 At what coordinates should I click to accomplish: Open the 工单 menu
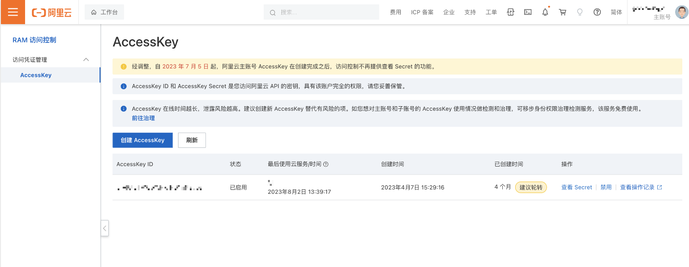point(491,13)
